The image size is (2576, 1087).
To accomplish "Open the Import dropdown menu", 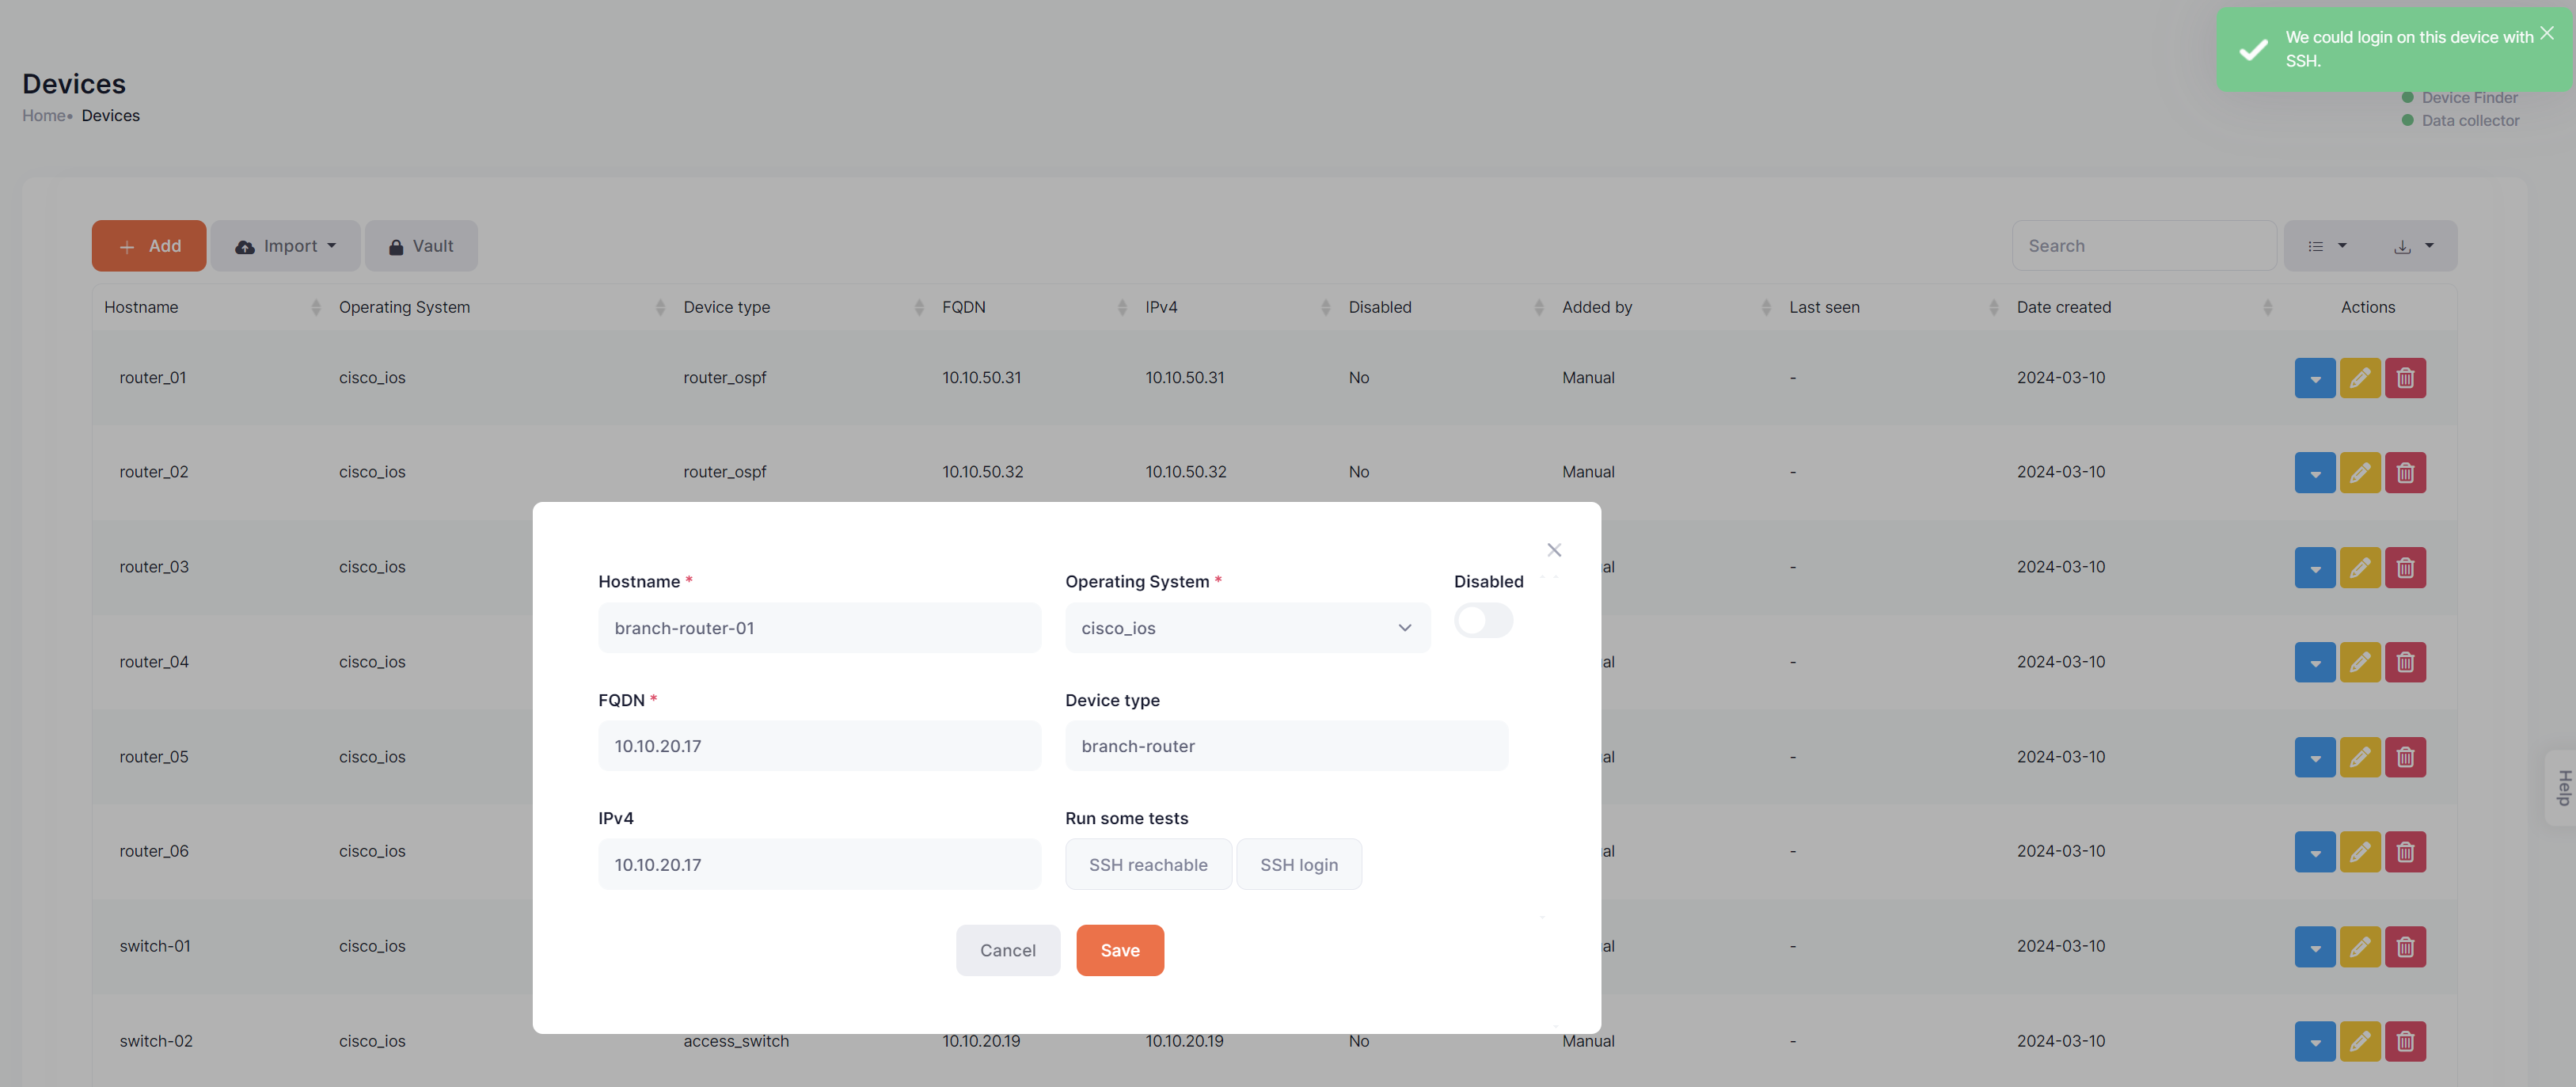I will 285,246.
